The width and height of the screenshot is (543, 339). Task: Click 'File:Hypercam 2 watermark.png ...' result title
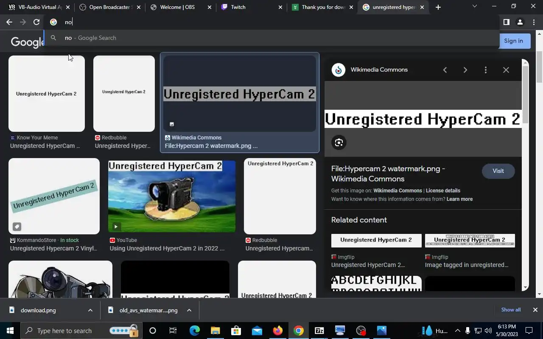[211, 146]
